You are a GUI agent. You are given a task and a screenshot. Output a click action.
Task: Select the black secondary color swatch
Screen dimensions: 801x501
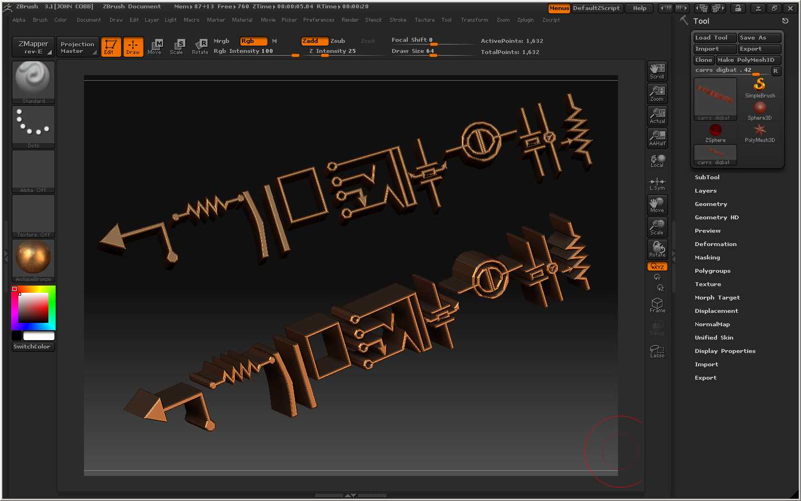[17, 336]
